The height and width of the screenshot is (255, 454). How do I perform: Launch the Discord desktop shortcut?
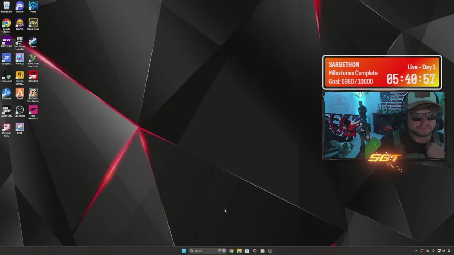pyautogui.click(x=20, y=7)
